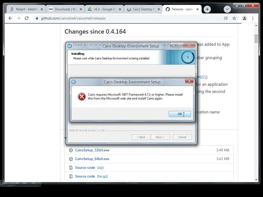Click the zip file icon beside Source code (zip)
Image resolution: width=263 pixels, height=197 pixels.
tap(71, 168)
